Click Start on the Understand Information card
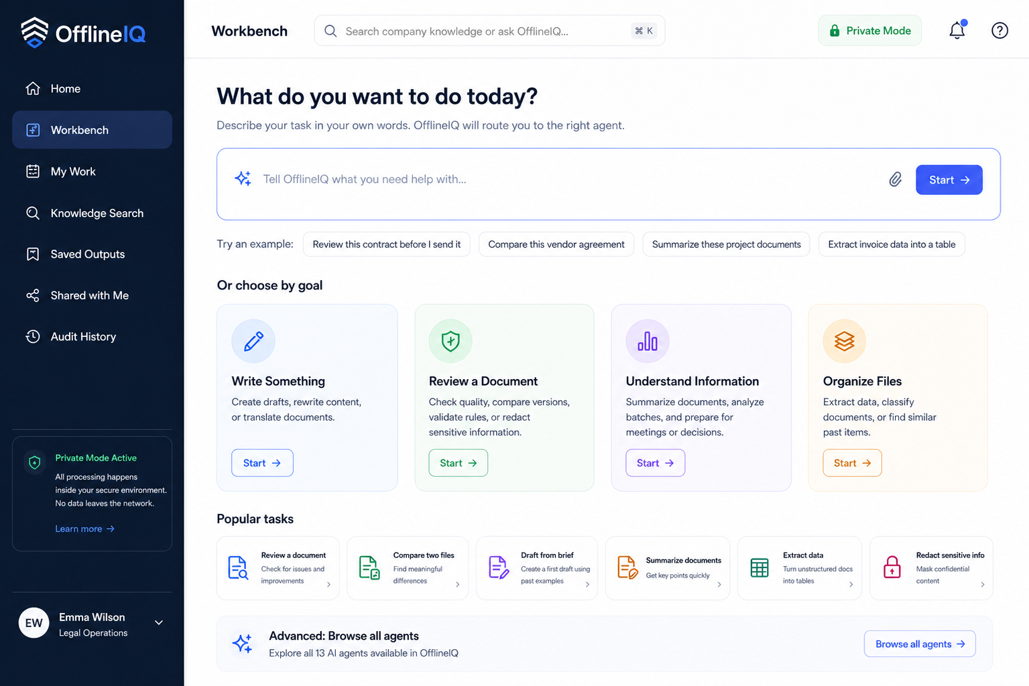1029x686 pixels. (656, 463)
